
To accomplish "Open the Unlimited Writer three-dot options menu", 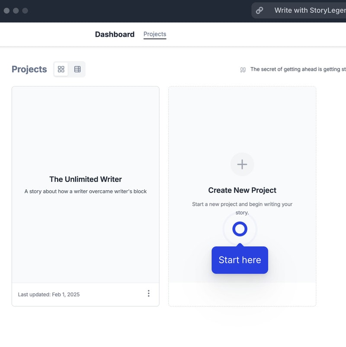I will pyautogui.click(x=148, y=293).
